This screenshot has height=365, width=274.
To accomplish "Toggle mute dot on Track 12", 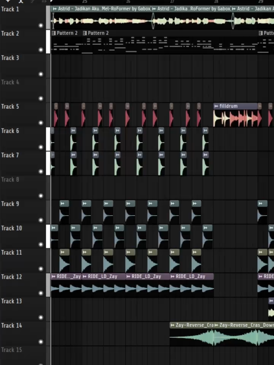I will coord(41,293).
